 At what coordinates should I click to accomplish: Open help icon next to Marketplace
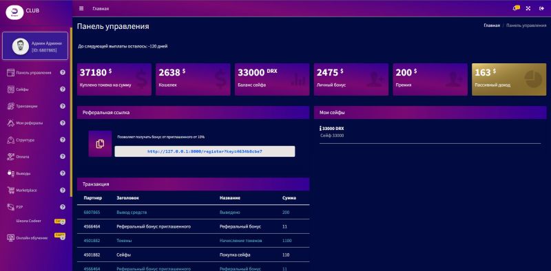[63, 190]
